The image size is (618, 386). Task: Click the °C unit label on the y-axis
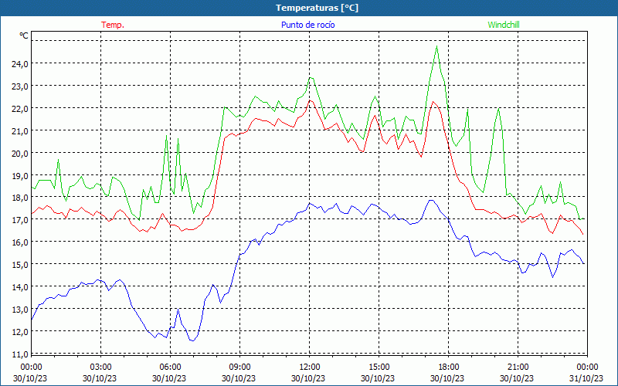click(24, 36)
